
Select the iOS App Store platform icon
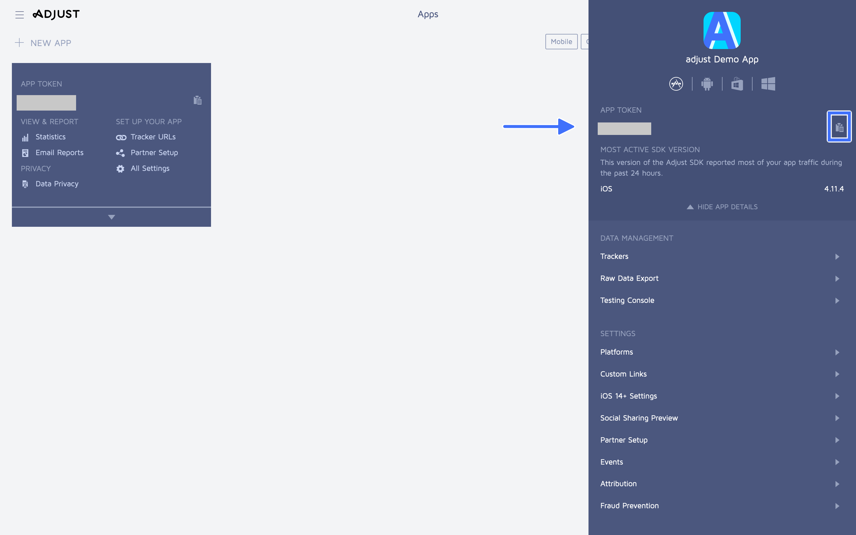(676, 84)
